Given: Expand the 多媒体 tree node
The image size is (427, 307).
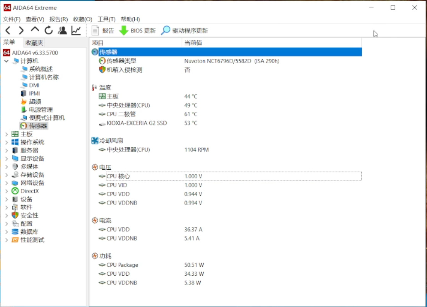Looking at the screenshot, I should (x=6, y=167).
